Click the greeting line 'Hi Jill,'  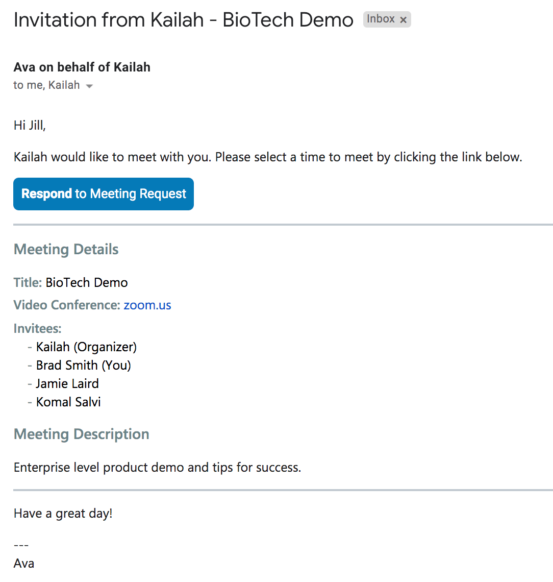click(29, 125)
